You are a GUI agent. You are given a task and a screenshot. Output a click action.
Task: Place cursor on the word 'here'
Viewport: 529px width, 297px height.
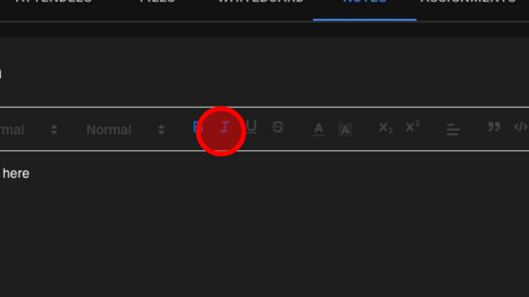click(x=16, y=173)
